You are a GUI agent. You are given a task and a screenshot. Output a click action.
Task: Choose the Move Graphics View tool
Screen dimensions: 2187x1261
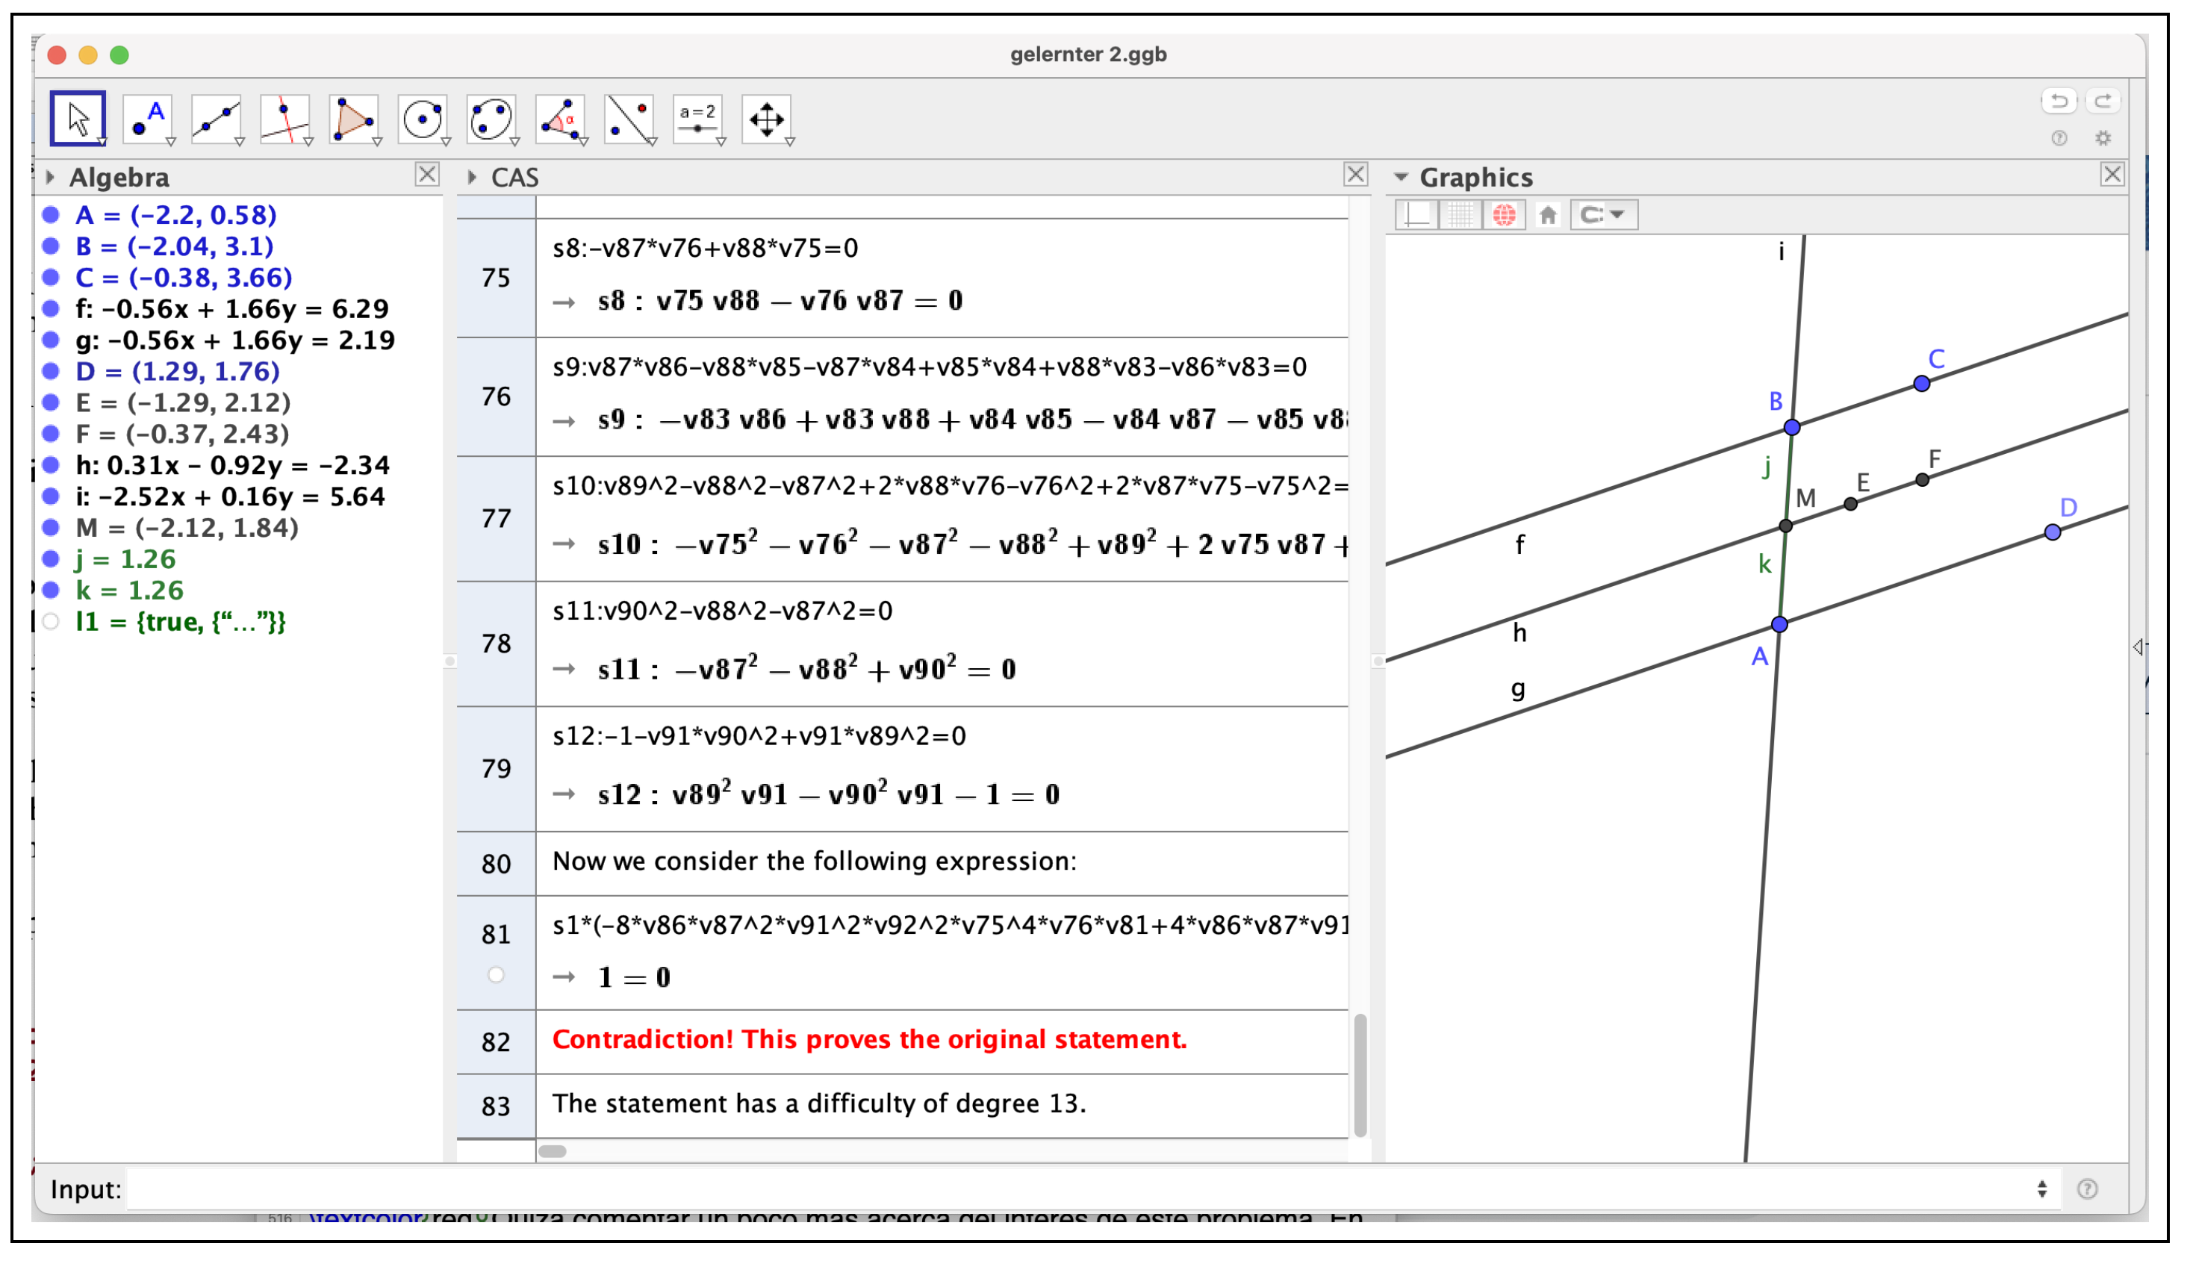coord(767,119)
